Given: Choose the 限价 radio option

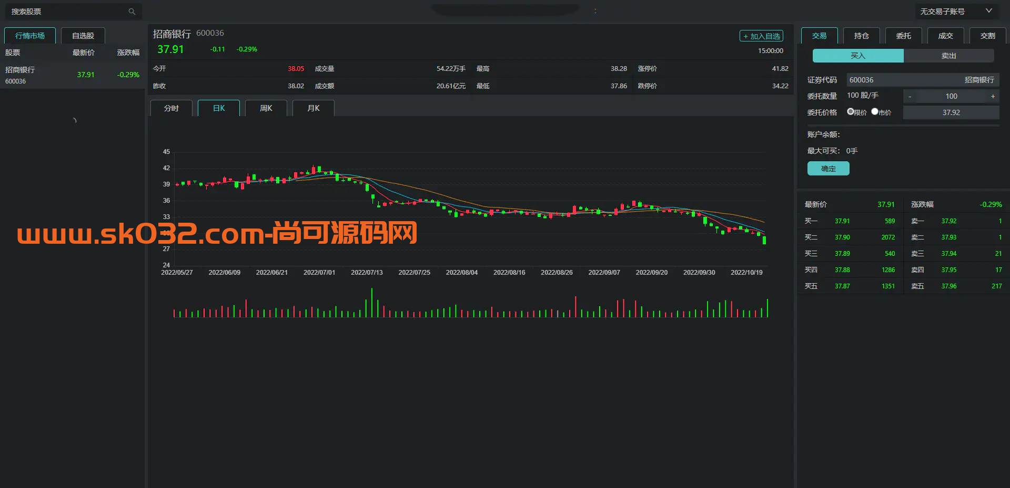Looking at the screenshot, I should pos(850,111).
